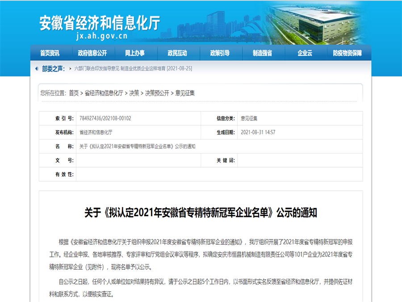Open the 防疫物资保障 navigation item

[347, 53]
